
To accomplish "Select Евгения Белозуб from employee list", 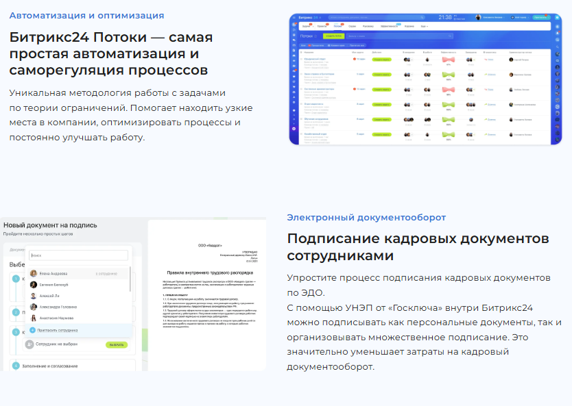I will tap(78, 285).
